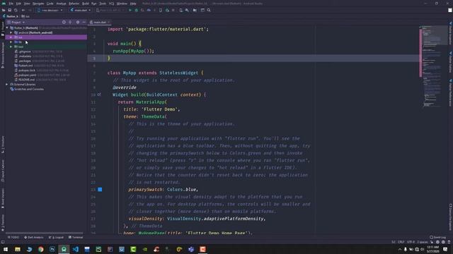Open Structure left sidebar tab

[x=3, y=145]
